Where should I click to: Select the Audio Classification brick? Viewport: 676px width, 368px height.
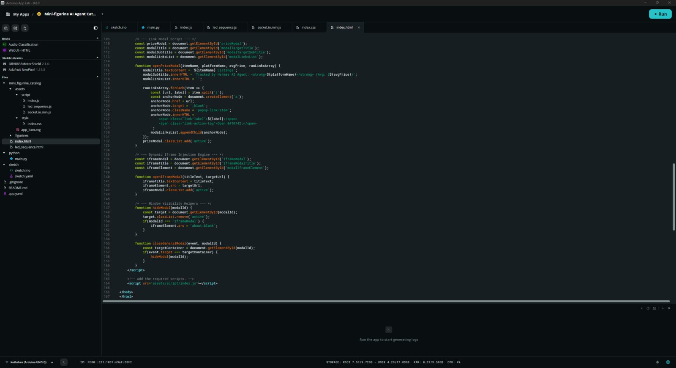coord(23,44)
